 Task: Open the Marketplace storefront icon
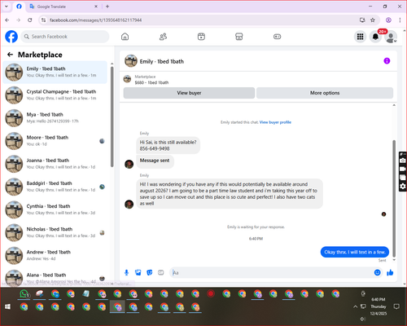coord(239,37)
